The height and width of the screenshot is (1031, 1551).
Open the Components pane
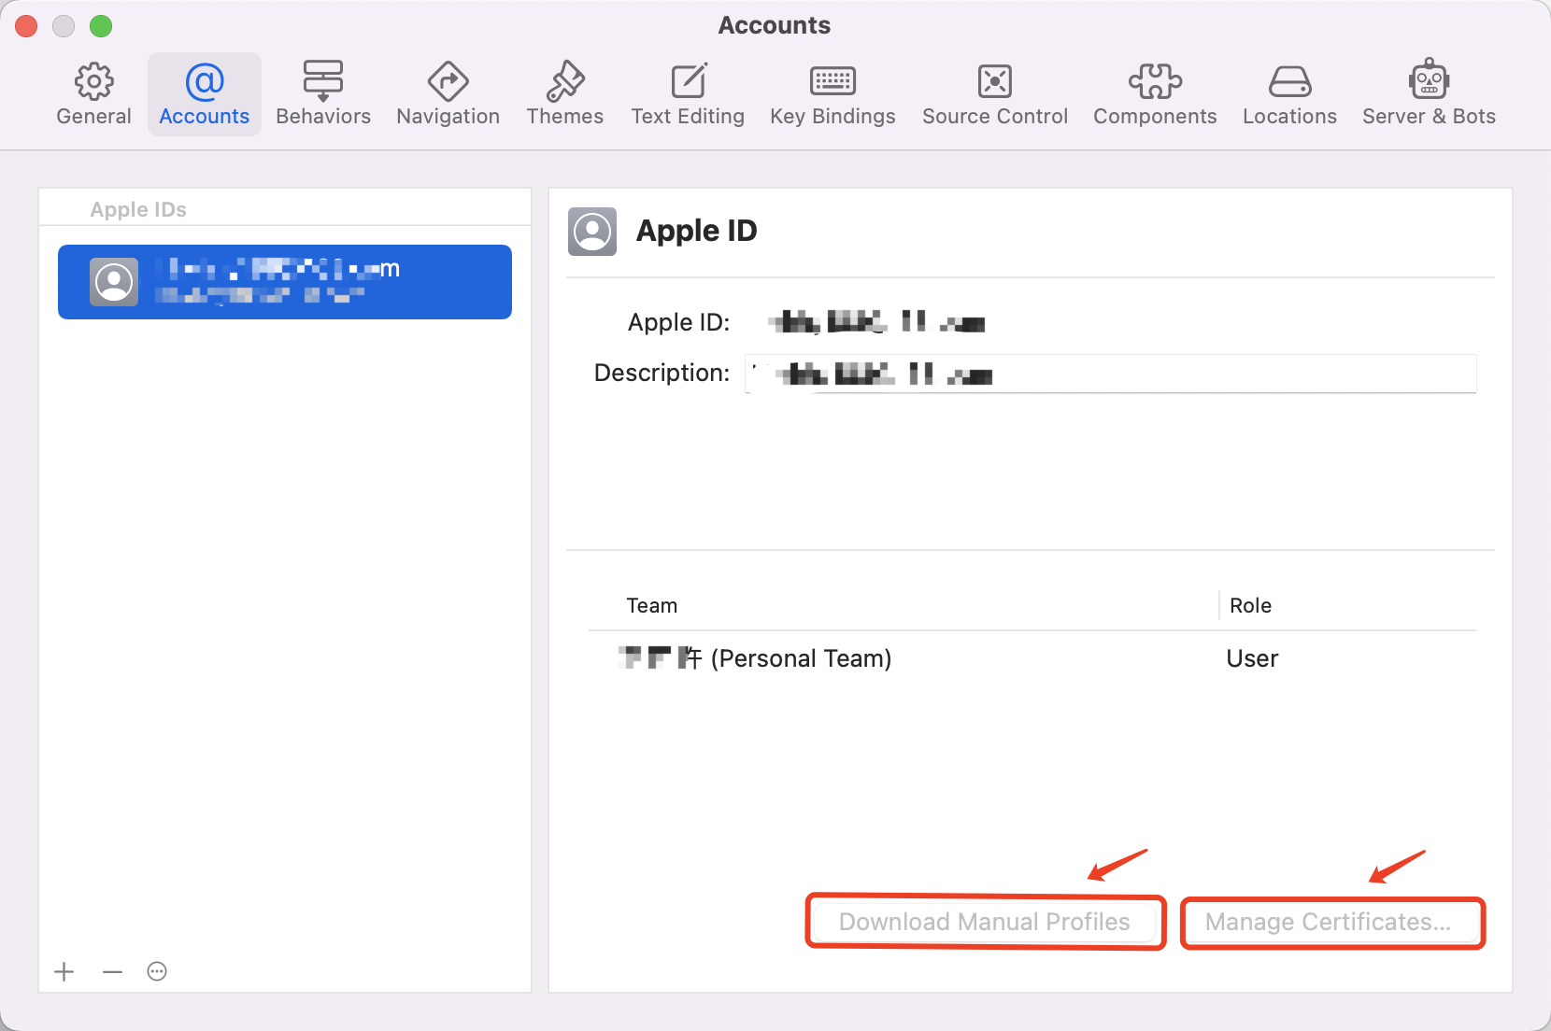[1155, 92]
